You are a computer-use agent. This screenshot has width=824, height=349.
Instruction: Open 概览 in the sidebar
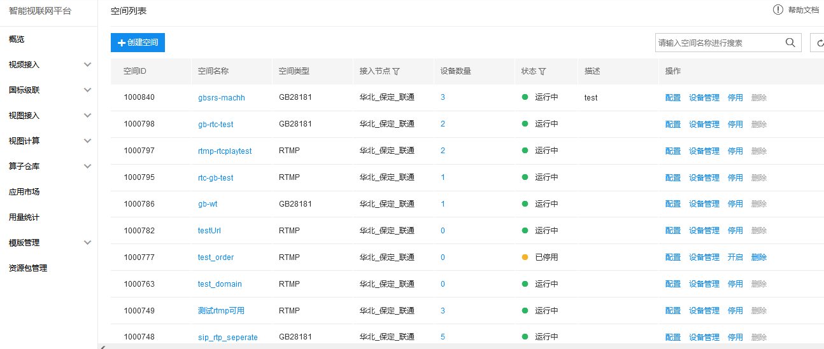point(17,39)
